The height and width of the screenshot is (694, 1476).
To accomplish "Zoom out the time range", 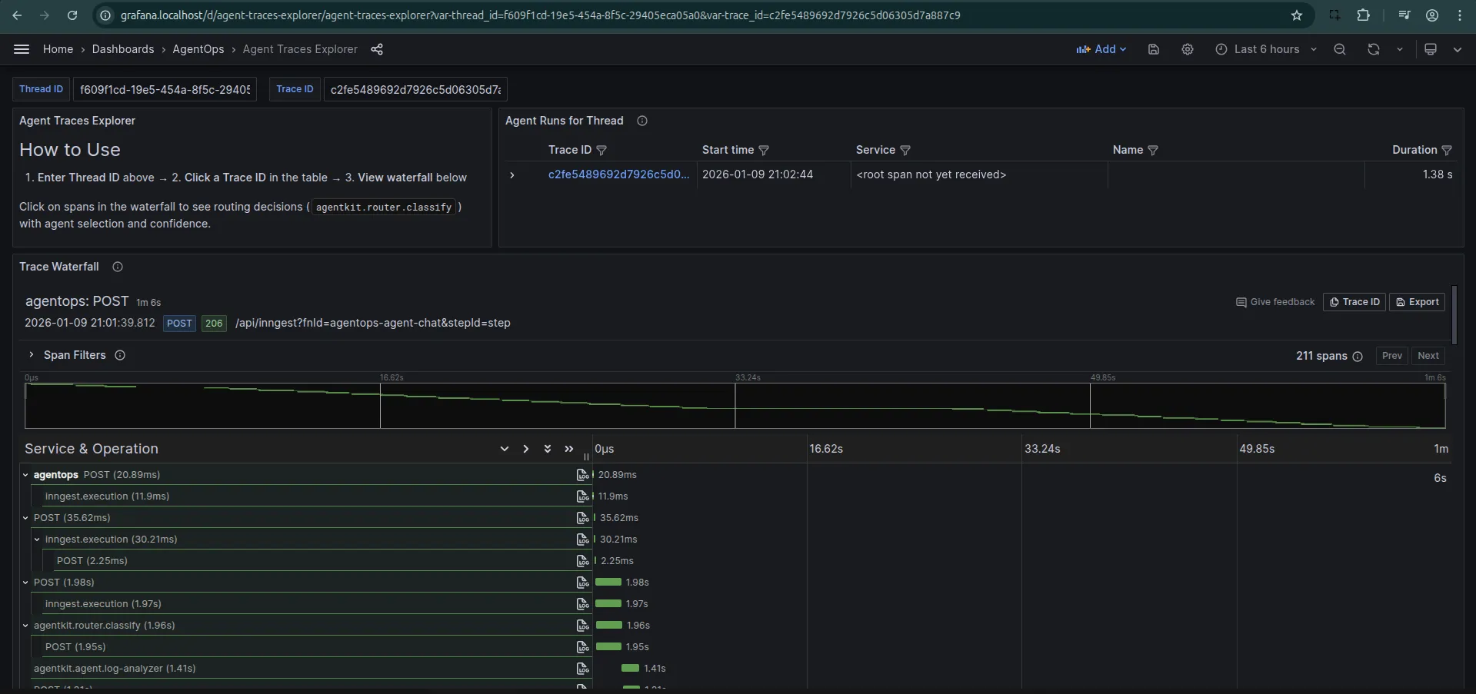I will pyautogui.click(x=1340, y=49).
